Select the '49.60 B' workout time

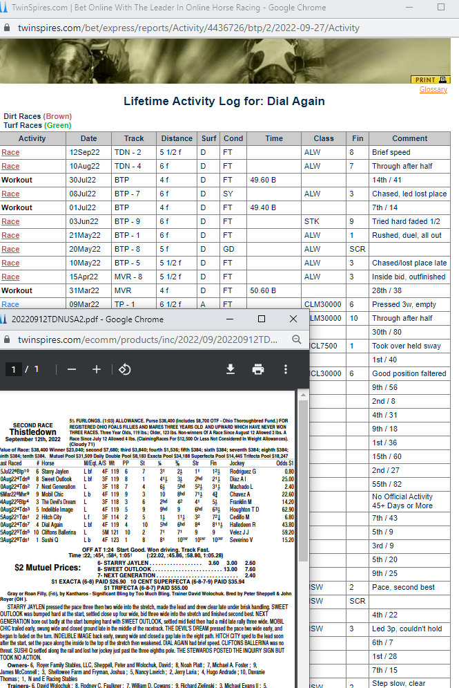tap(263, 180)
